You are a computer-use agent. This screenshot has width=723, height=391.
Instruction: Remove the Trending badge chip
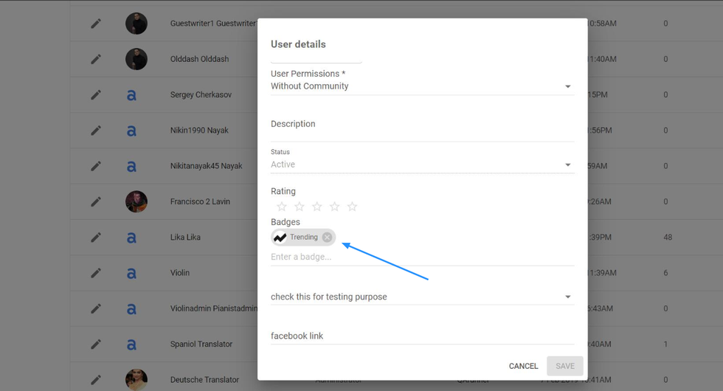327,238
